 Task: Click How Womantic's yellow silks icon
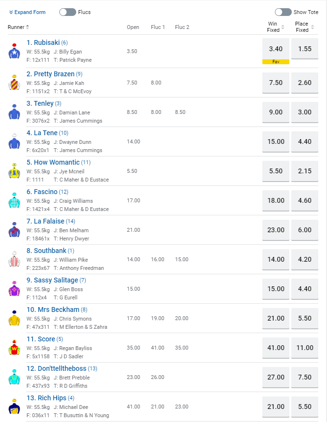(x=14, y=171)
